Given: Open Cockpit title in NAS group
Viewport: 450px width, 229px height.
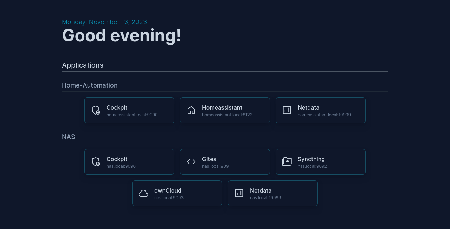Looking at the screenshot, I should pos(117,159).
